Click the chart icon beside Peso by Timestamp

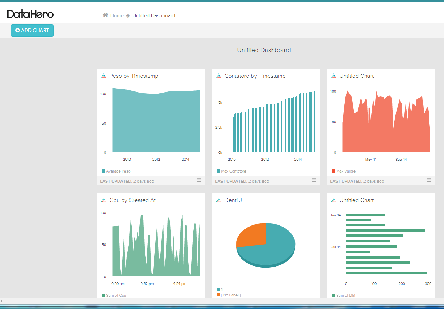click(104, 76)
